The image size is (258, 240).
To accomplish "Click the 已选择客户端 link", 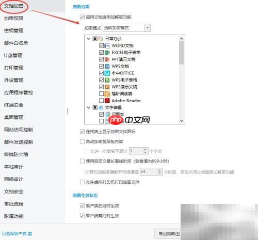I will 17,233.
